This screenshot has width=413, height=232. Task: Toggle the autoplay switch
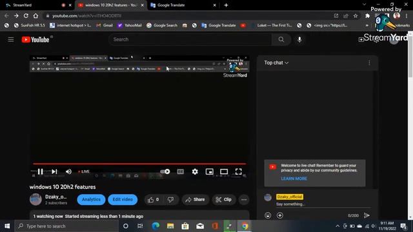pyautogui.click(x=165, y=171)
